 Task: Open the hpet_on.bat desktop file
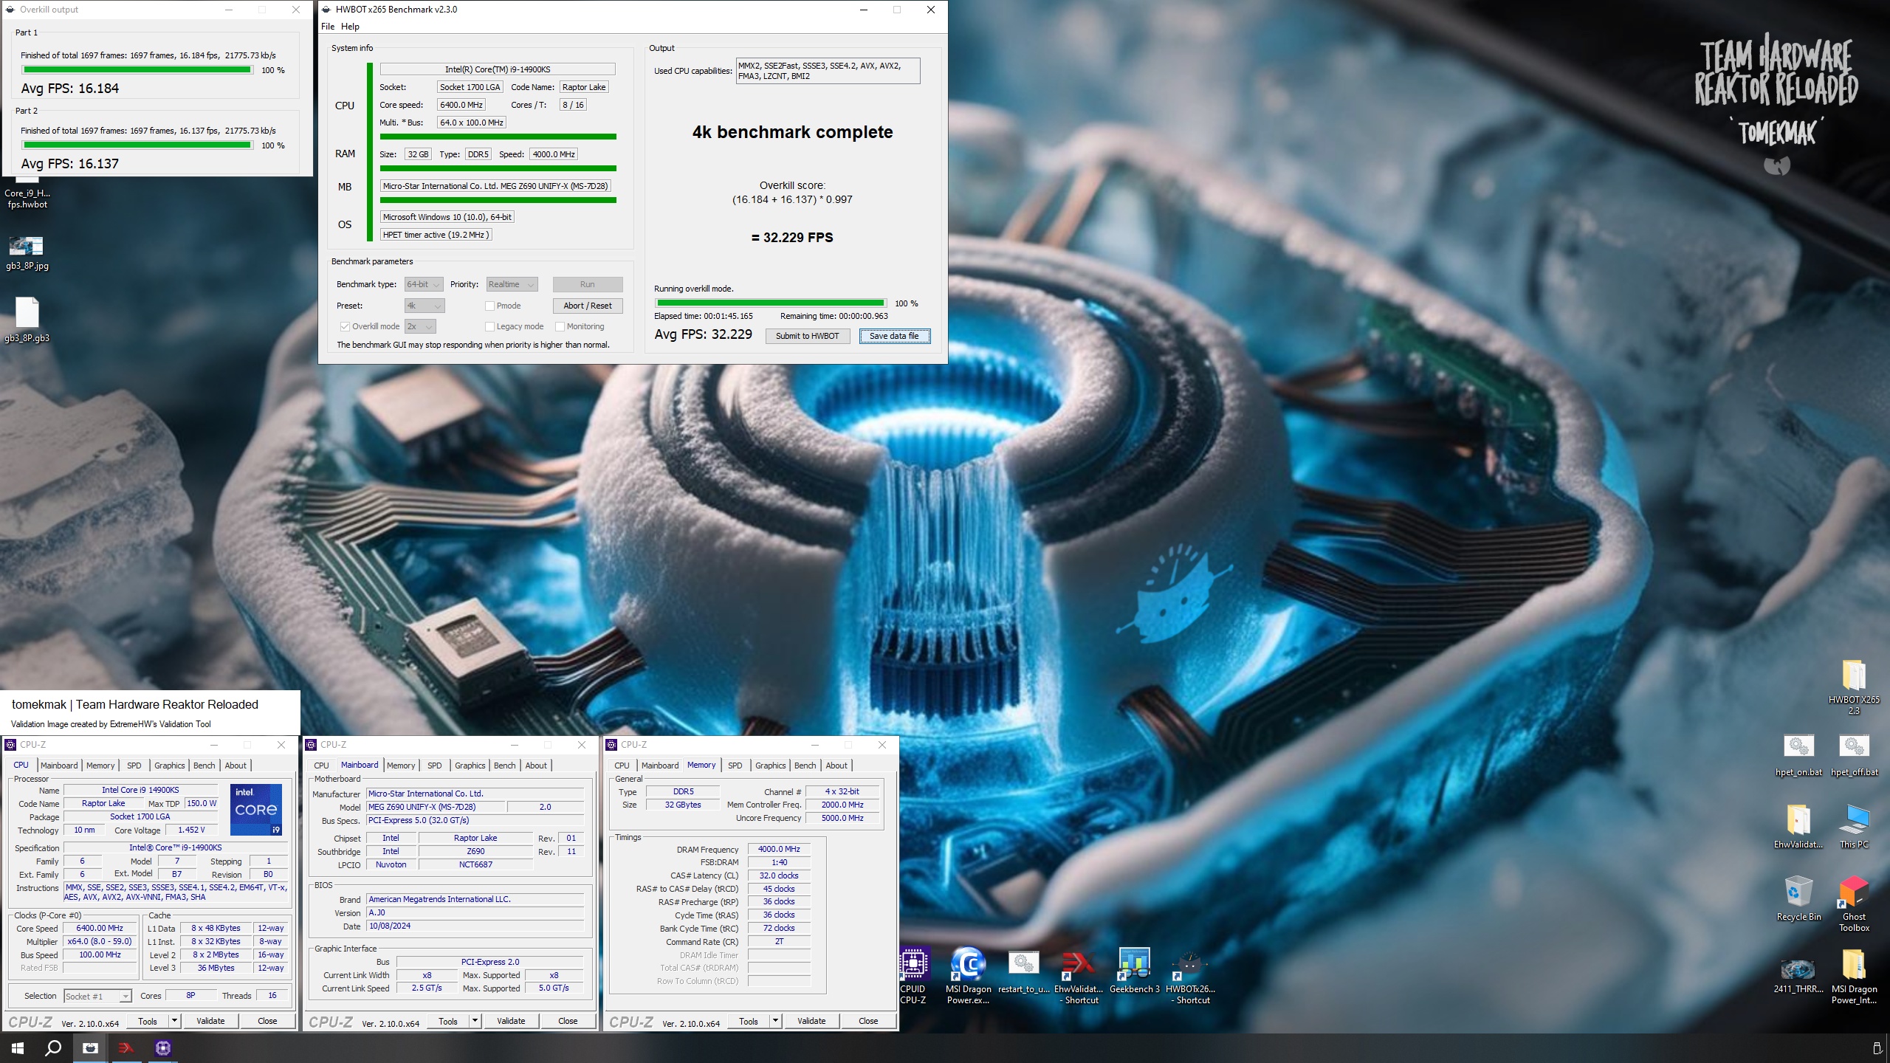point(1798,755)
